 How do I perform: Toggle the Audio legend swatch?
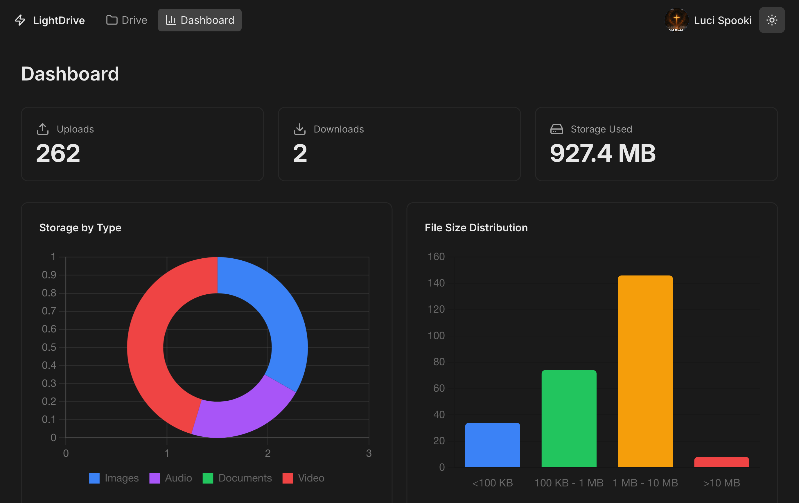click(155, 478)
